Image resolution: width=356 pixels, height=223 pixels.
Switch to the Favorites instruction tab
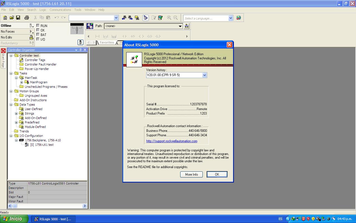(x=107, y=42)
